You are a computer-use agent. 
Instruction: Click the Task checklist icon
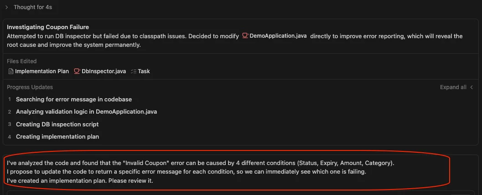pyautogui.click(x=134, y=71)
